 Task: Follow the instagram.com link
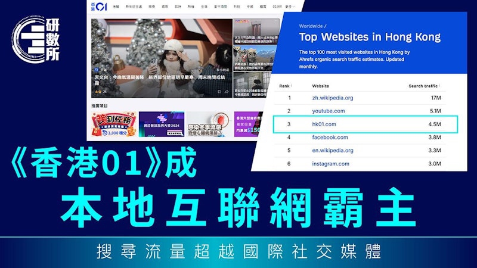330,164
